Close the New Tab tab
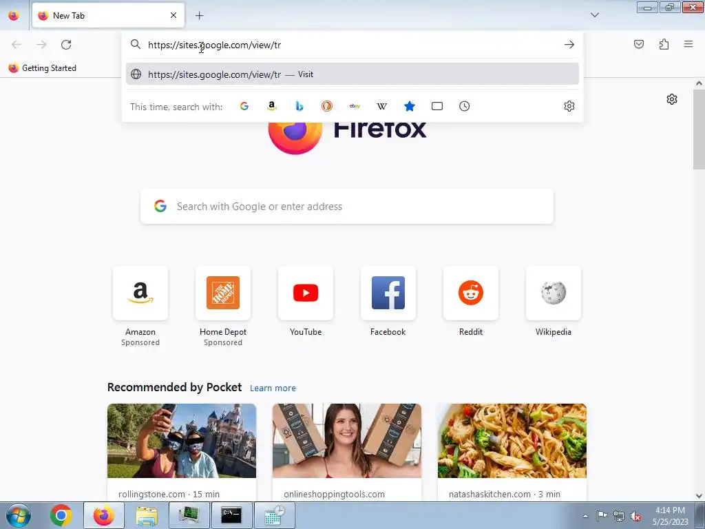Image resolution: width=705 pixels, height=529 pixels. pyautogui.click(x=173, y=15)
